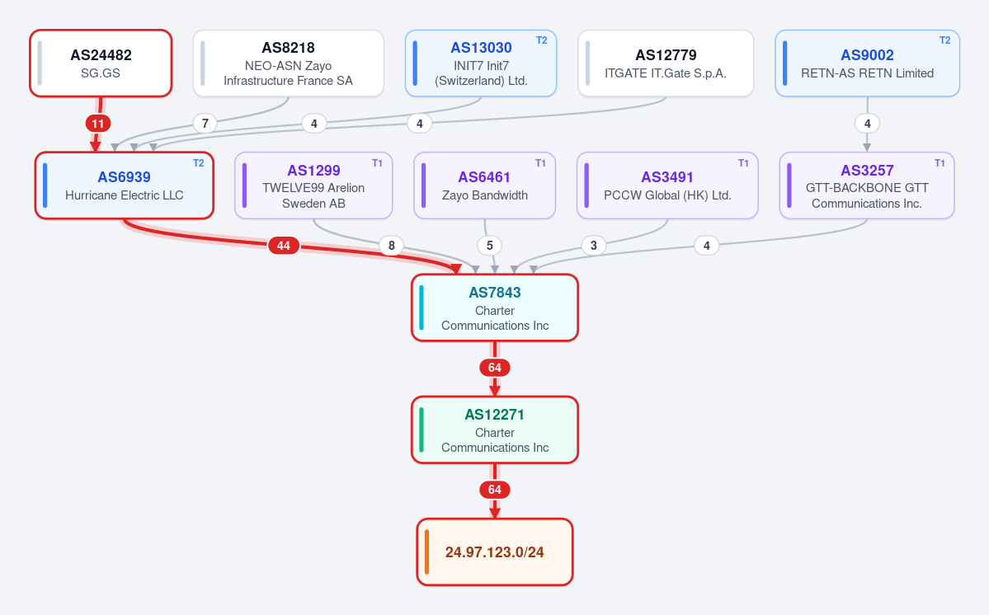Click the 7 edge label from AS8218
Screen dimensions: 989x615
[x=205, y=124]
